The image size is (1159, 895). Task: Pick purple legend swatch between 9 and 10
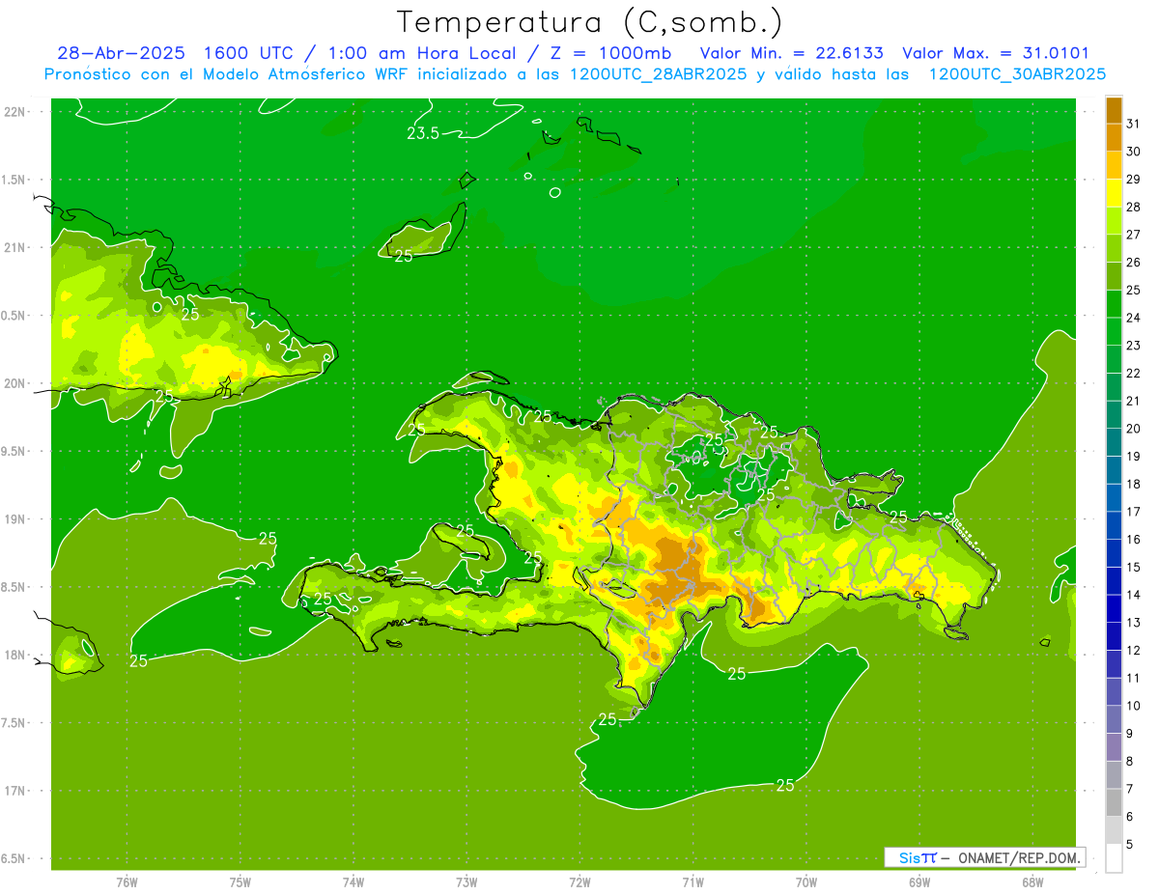(1114, 719)
